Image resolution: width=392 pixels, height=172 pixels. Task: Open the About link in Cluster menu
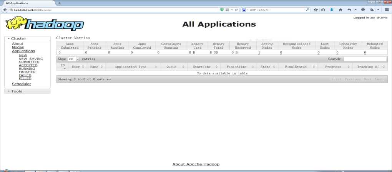tap(18, 44)
